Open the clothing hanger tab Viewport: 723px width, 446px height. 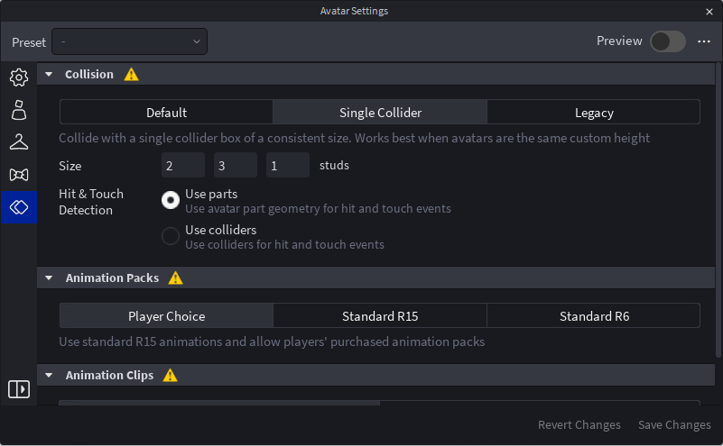(x=19, y=142)
